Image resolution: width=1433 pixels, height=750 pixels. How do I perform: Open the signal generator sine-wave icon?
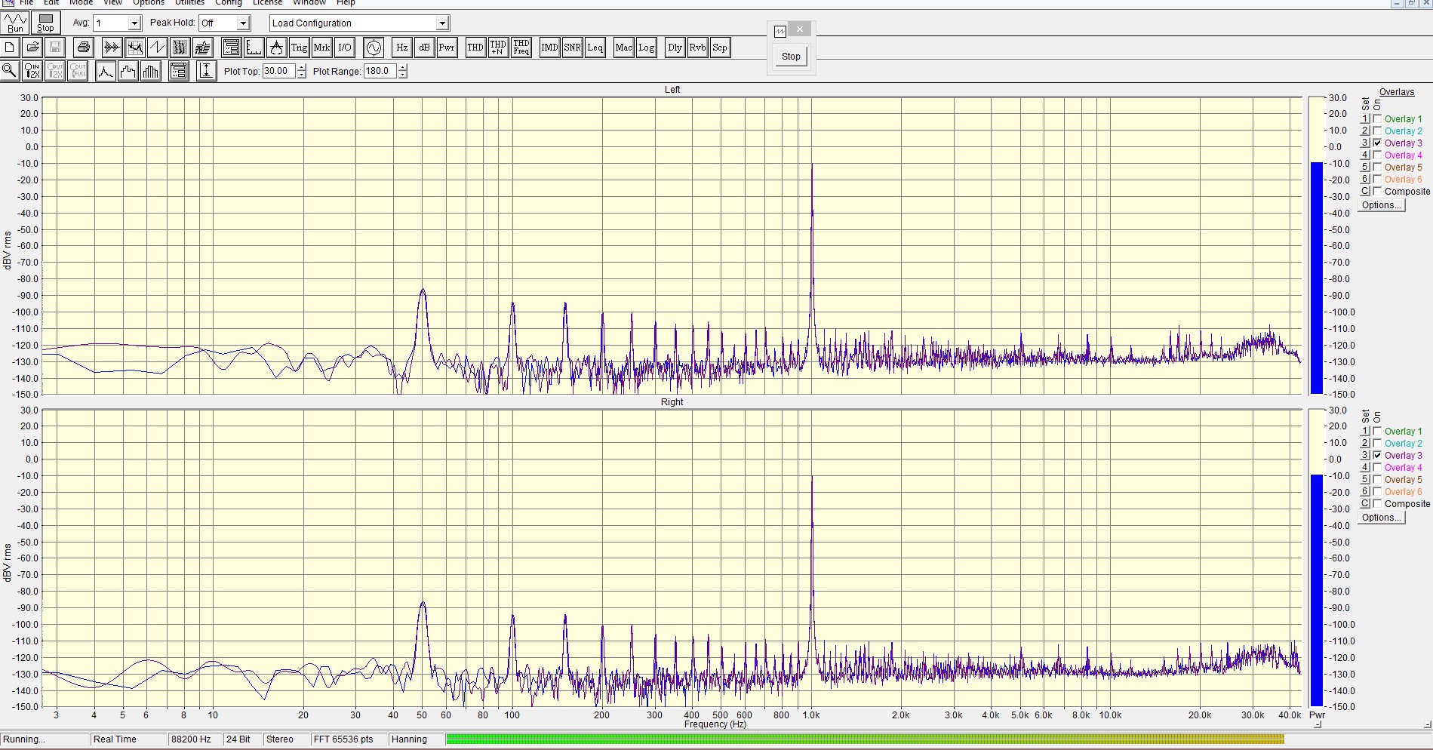[374, 48]
